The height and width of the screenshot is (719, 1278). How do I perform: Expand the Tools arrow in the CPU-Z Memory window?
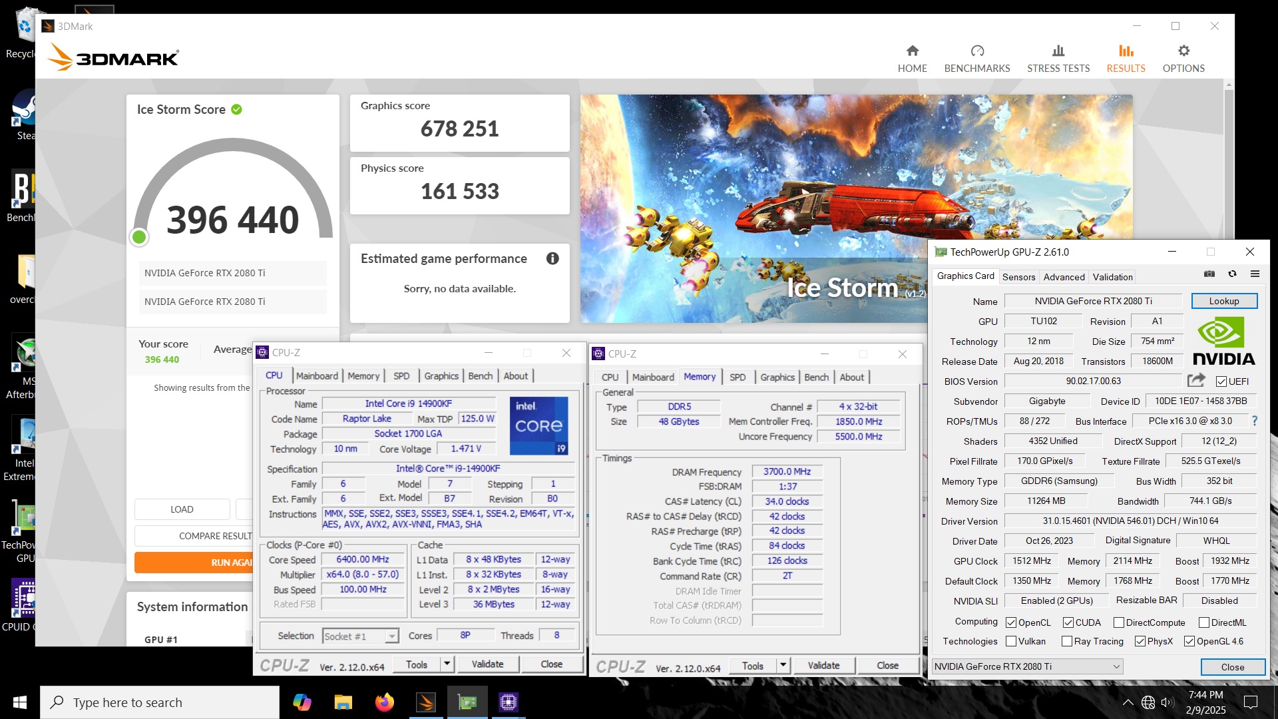point(783,666)
